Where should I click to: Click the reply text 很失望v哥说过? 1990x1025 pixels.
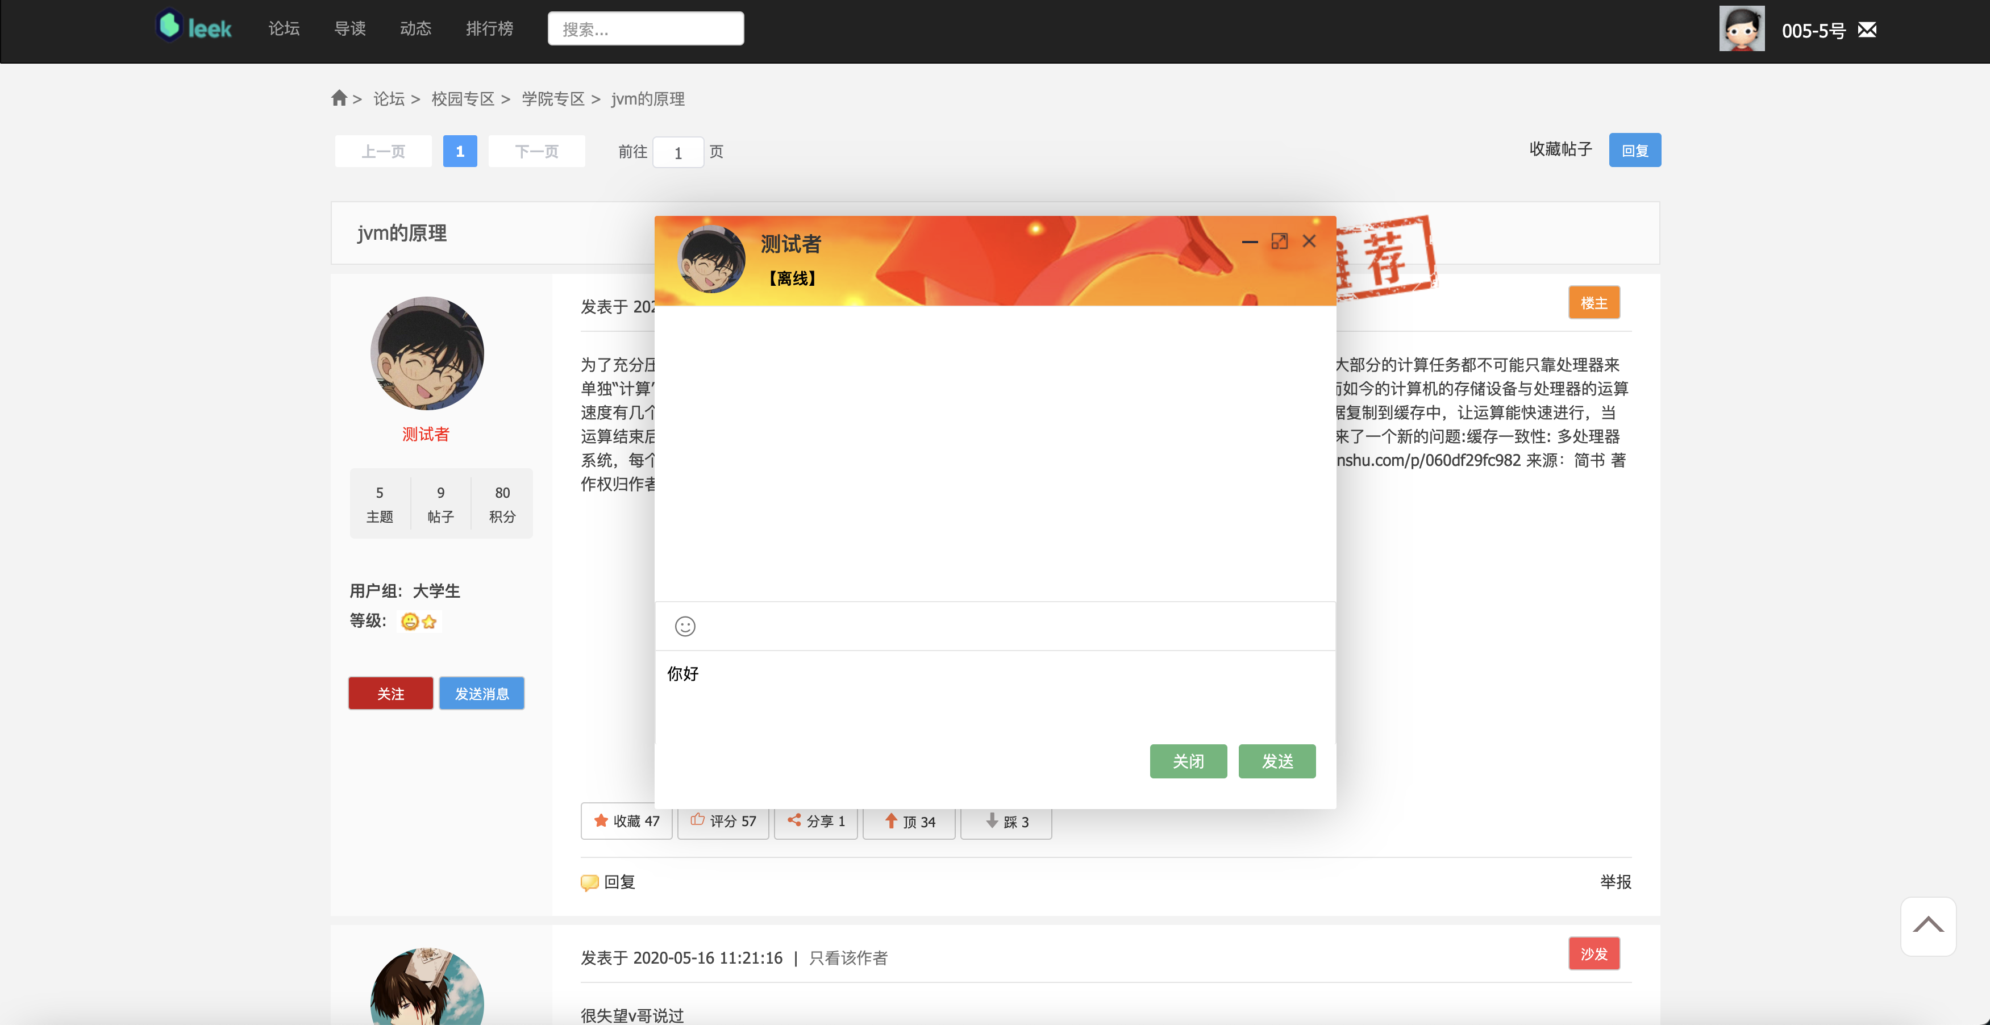pos(632,1016)
